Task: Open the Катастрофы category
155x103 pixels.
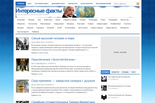Action: [x=70, y=28]
